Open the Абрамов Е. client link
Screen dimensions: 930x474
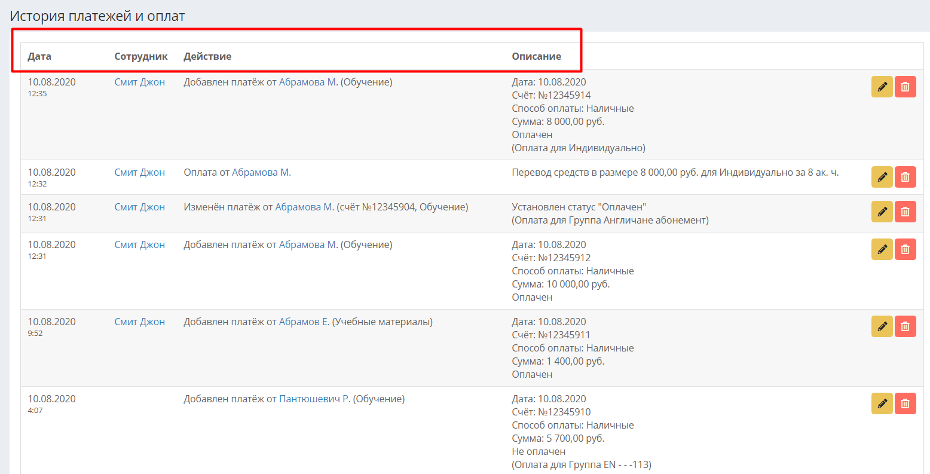coord(304,322)
